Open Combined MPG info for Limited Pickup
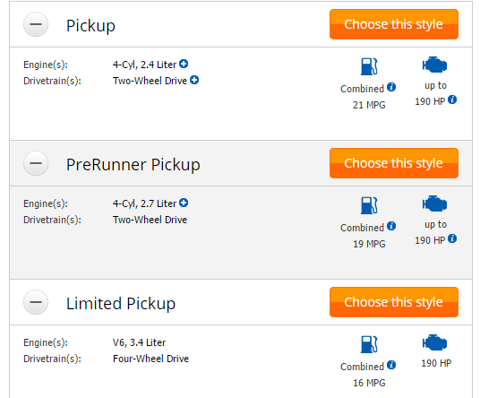Viewport: 480px width, 398px height. tap(391, 365)
